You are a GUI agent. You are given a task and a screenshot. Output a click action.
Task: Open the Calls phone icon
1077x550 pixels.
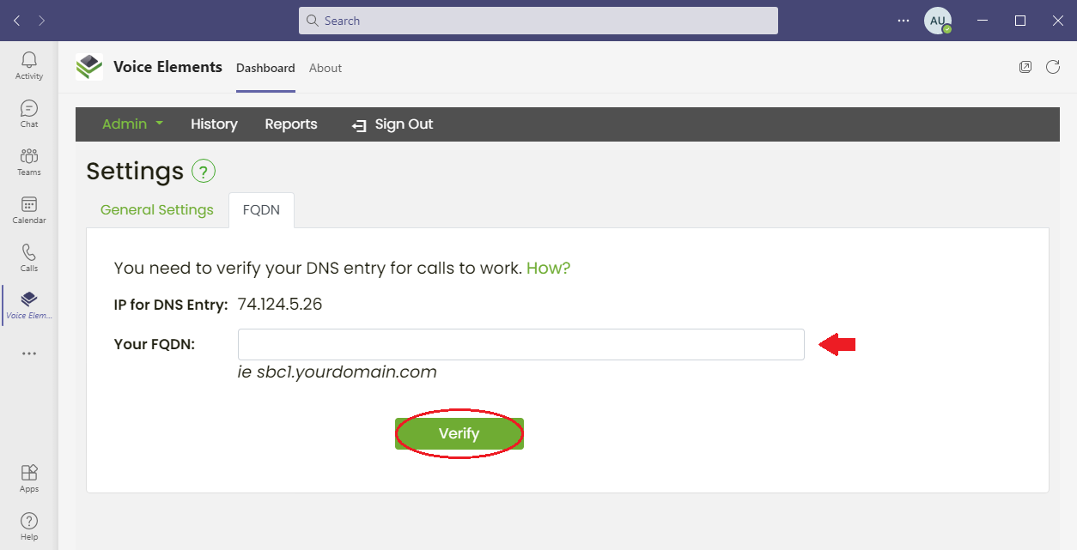pyautogui.click(x=29, y=252)
